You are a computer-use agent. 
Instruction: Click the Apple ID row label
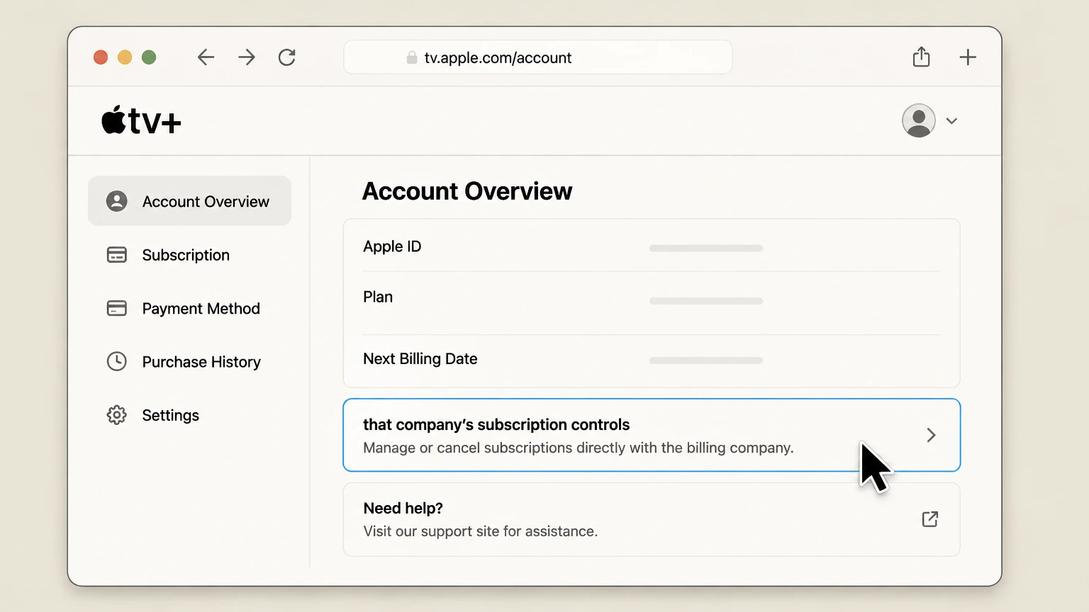tap(392, 246)
